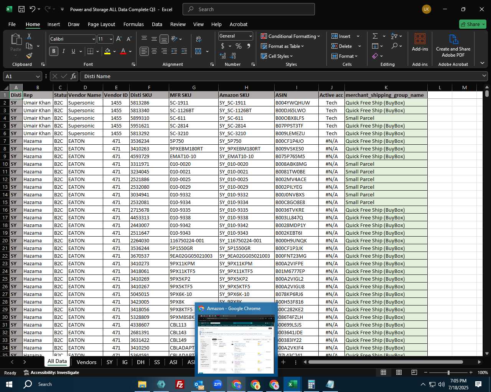Toggle Align Right

164,51
